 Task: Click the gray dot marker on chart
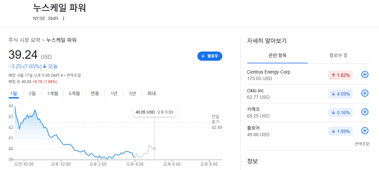click(154, 149)
